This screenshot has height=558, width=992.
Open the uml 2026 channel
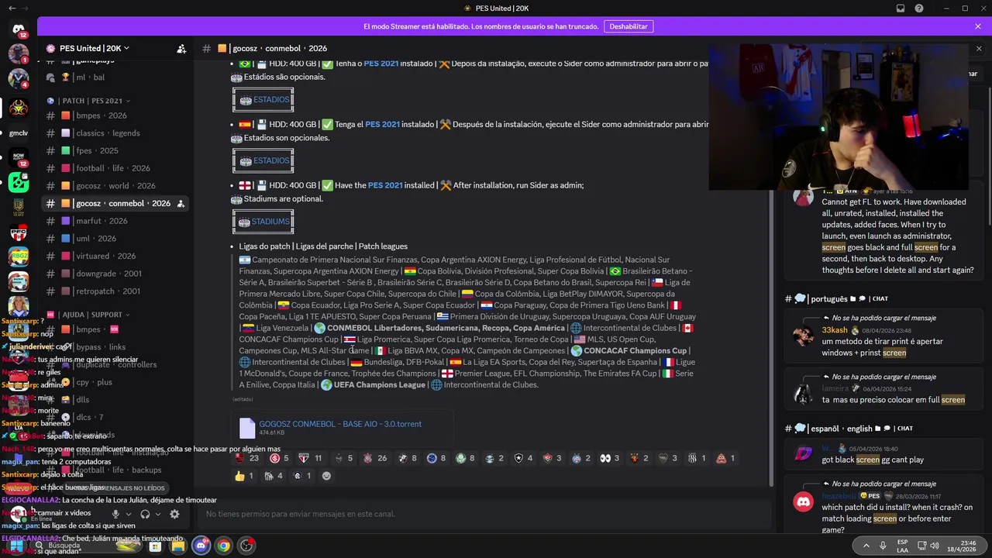(x=114, y=239)
